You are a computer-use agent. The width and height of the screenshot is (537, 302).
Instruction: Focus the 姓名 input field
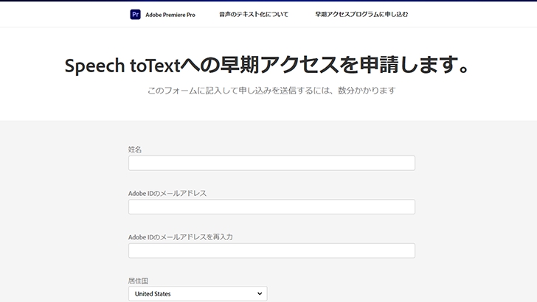coord(271,163)
